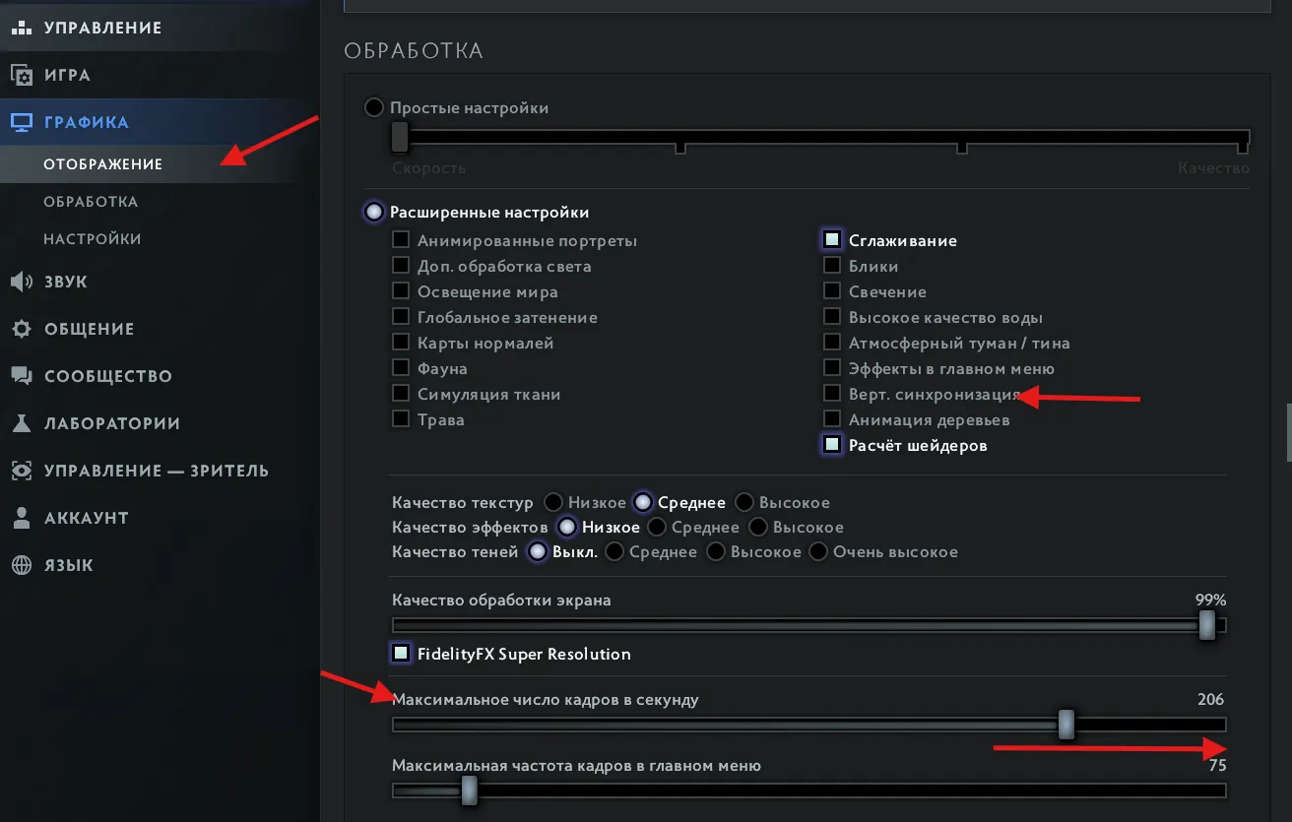Open the Управление keyboard settings icon

(22, 27)
